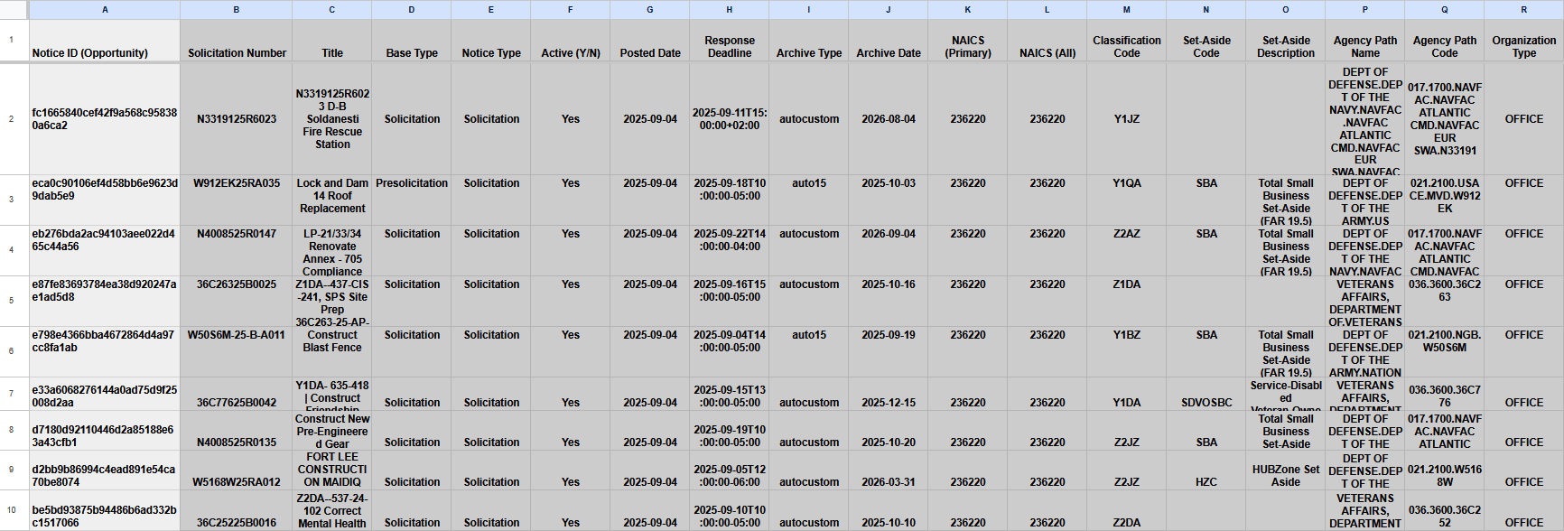Screen dimensions: 1564x531
Task: Select the "Notice ID (Opportunity)" header cell
Action: click(105, 42)
